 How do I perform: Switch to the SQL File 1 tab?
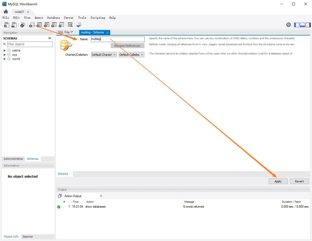pos(65,32)
